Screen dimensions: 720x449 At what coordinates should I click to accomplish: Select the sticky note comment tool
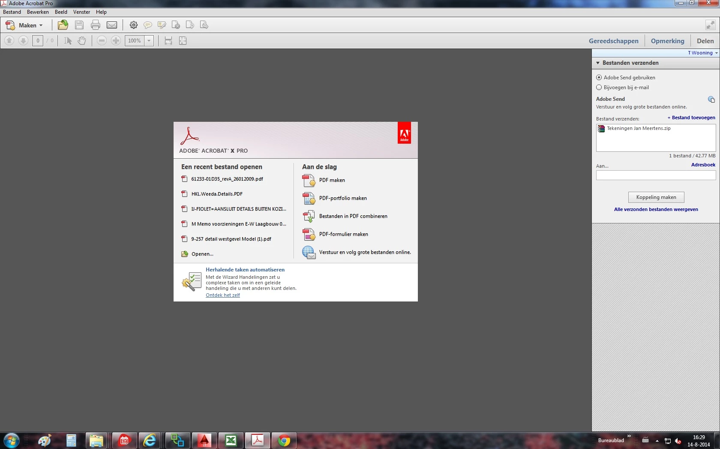[x=148, y=25]
